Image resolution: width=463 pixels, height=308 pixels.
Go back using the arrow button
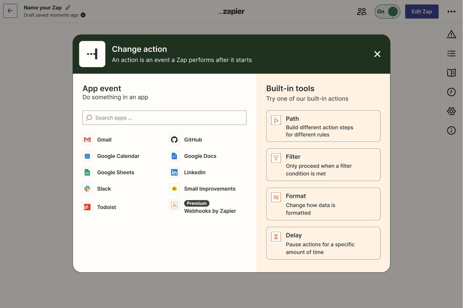[10, 11]
